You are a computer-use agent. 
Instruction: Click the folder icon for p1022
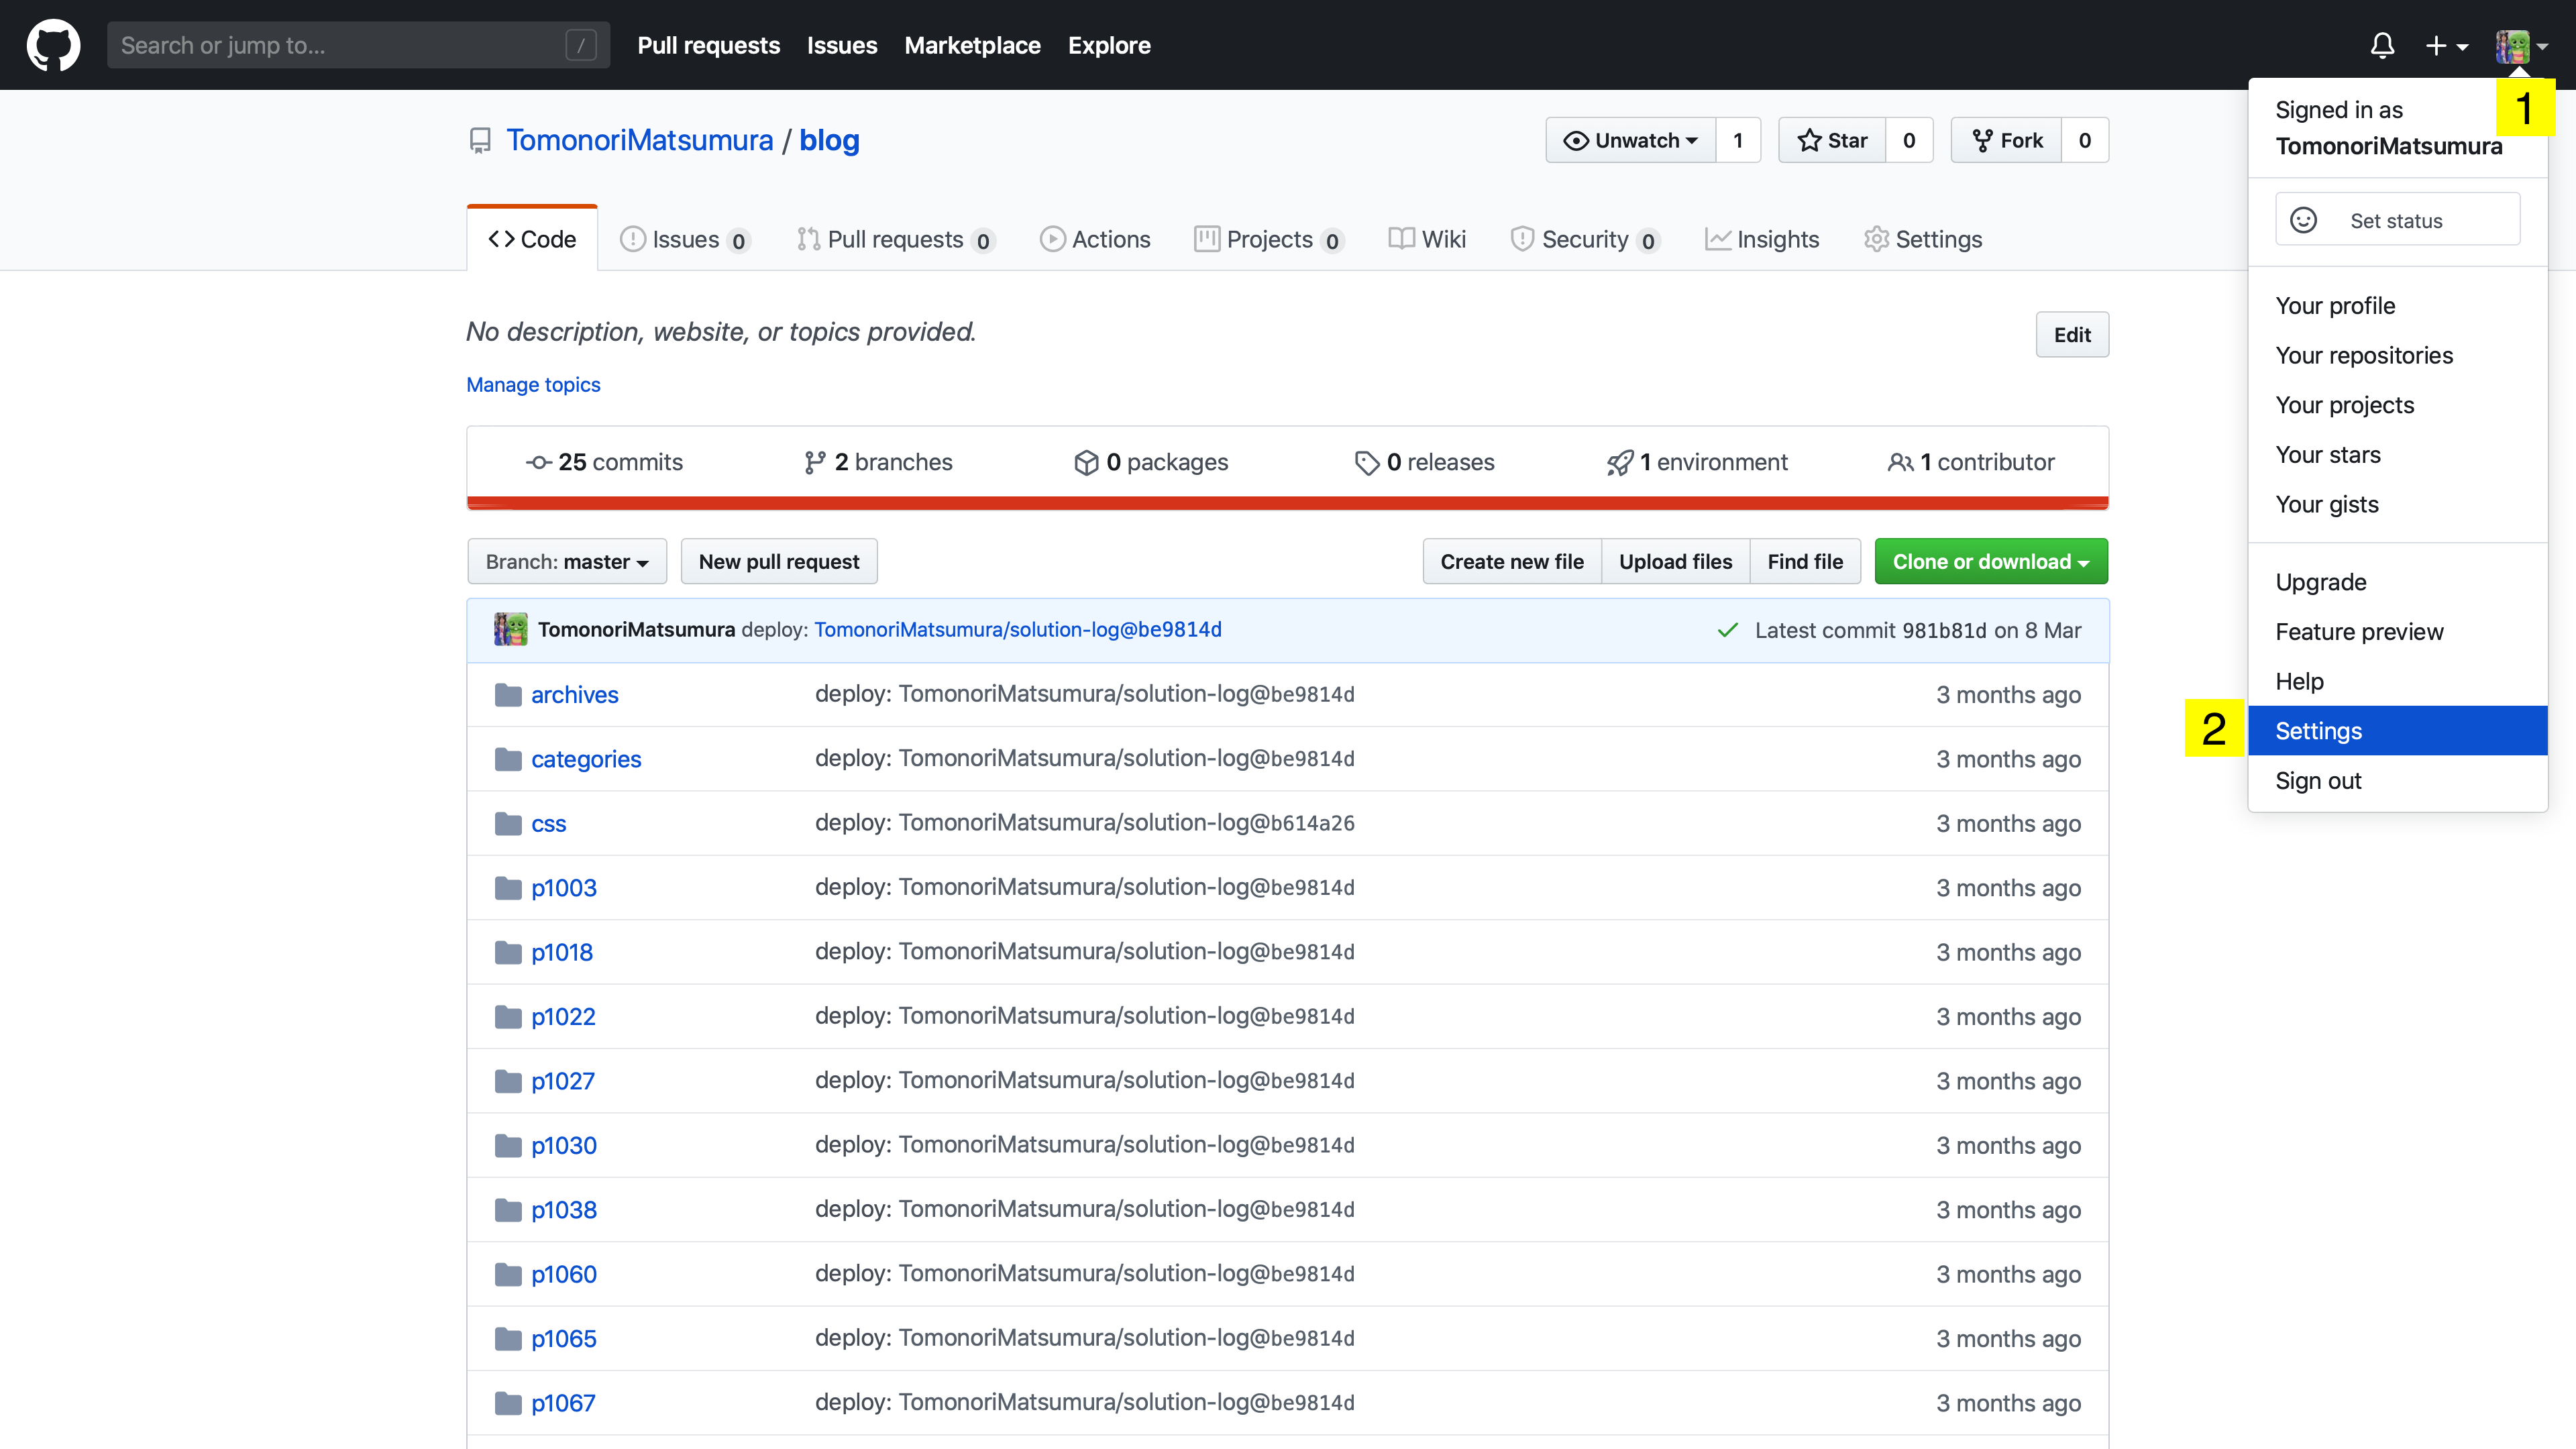508,1016
